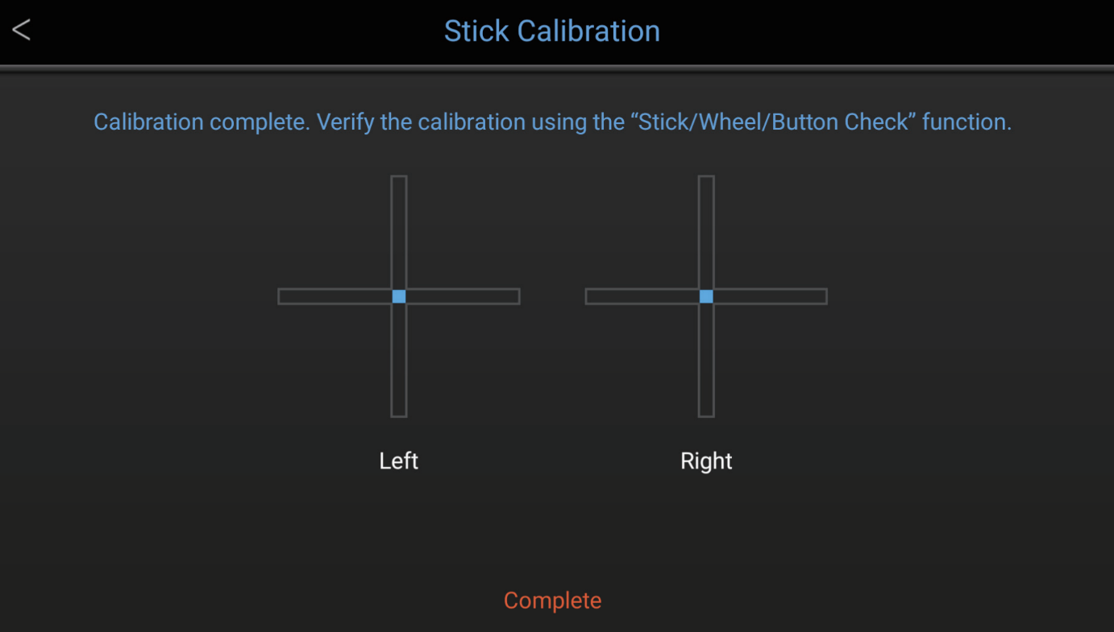Click left arm of Right stick horizontal axis
1114x632 pixels.
pos(640,296)
